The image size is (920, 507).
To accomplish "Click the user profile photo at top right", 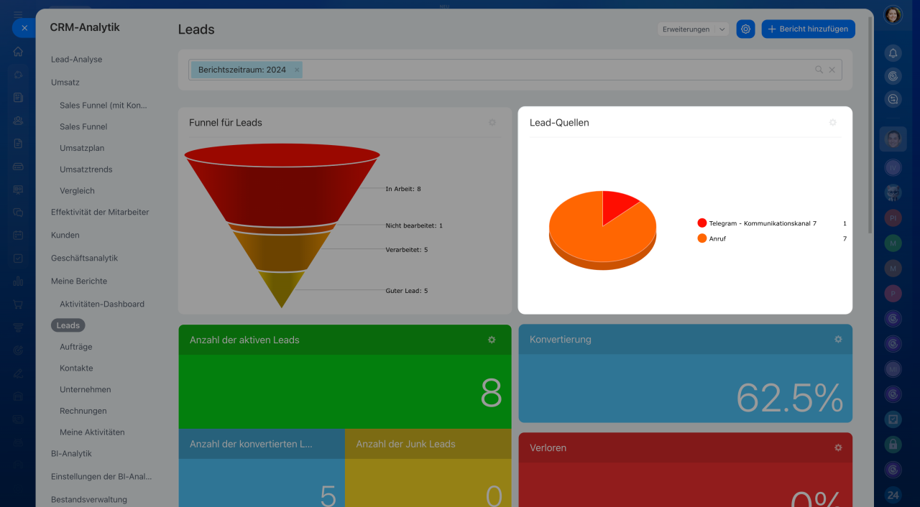I will (x=893, y=14).
